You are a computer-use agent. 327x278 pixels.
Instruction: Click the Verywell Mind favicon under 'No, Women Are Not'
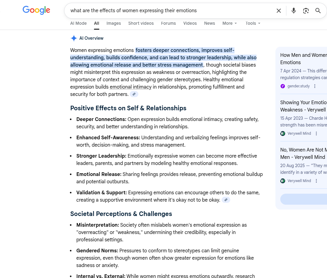pyautogui.click(x=283, y=181)
